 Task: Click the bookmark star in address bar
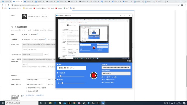point(178,5)
